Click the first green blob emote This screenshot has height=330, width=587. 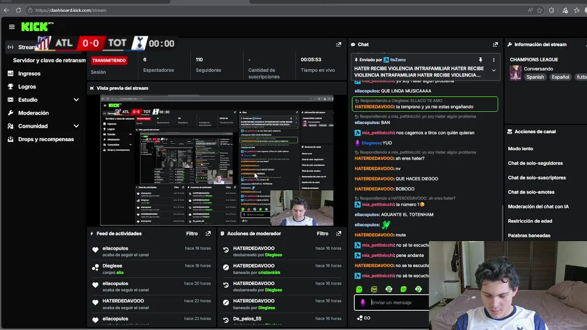coord(359,289)
